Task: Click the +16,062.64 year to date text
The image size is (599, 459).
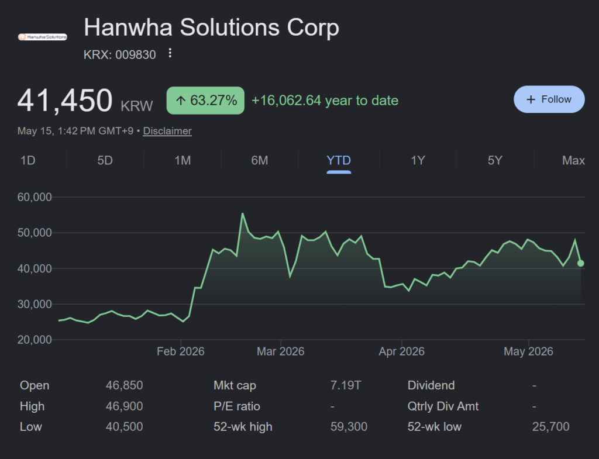Action: (x=325, y=101)
